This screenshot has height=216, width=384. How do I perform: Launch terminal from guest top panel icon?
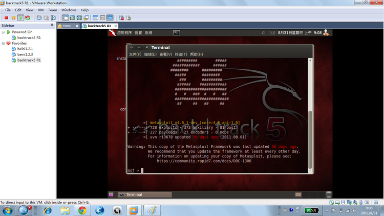[177, 33]
